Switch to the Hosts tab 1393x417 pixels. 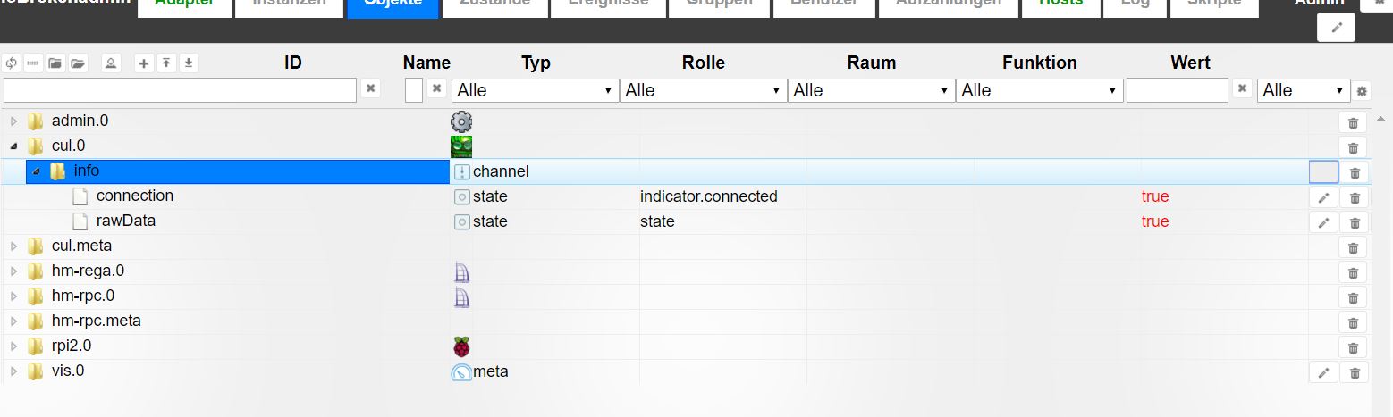coord(1061,4)
